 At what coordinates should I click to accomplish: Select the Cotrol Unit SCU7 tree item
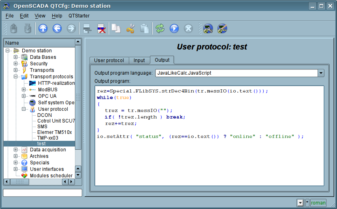pyautogui.click(x=56, y=121)
